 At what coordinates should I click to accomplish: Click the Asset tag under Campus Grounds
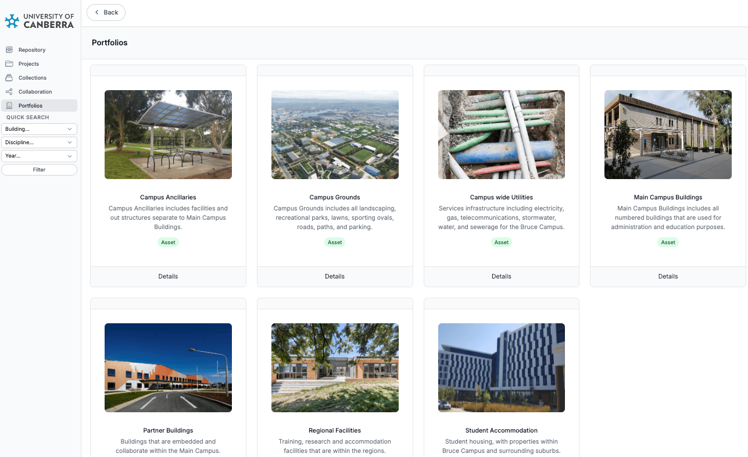335,242
